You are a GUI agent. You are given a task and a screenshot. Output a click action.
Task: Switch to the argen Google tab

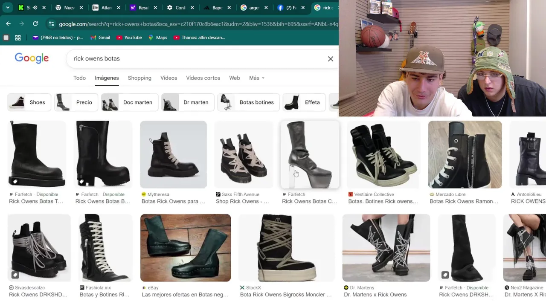pyautogui.click(x=254, y=8)
